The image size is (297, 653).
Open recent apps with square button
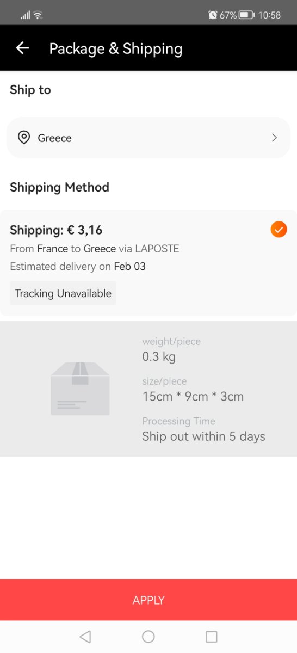pos(212,637)
